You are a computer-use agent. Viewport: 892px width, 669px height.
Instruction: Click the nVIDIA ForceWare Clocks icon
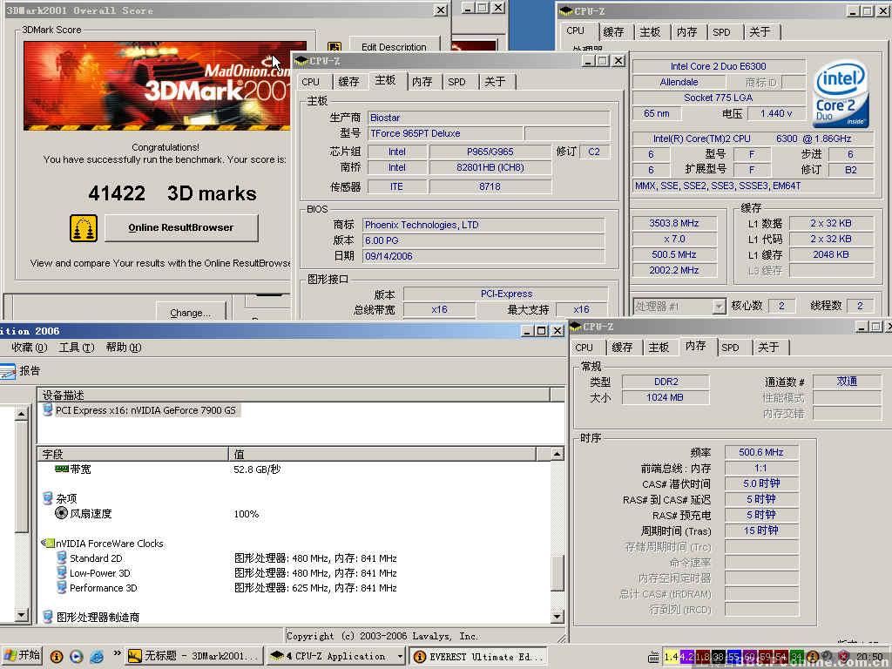coord(48,543)
